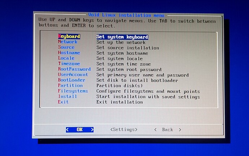The width and height of the screenshot is (249, 156).
Task: Select the Network menu entry
Action: (67, 42)
